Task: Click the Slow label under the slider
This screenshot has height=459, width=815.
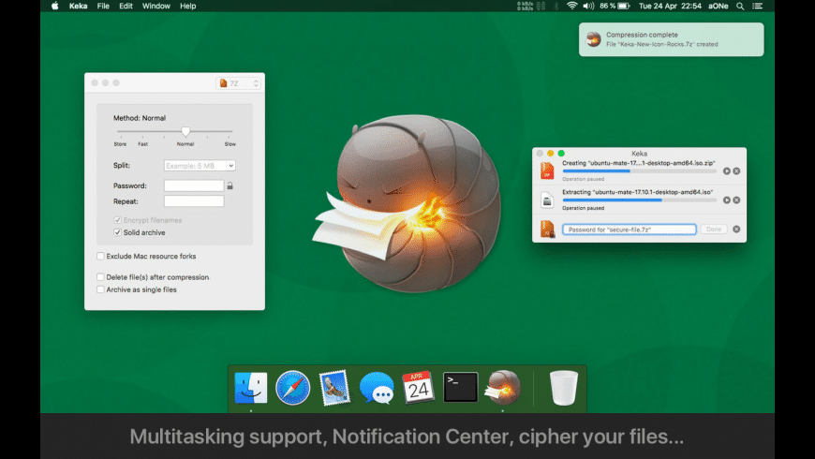Action: 230,144
